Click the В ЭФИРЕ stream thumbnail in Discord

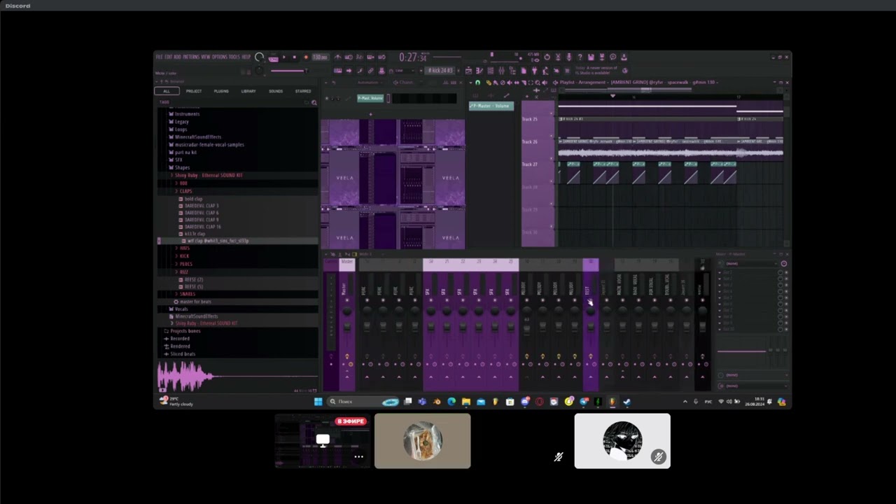pos(323,441)
